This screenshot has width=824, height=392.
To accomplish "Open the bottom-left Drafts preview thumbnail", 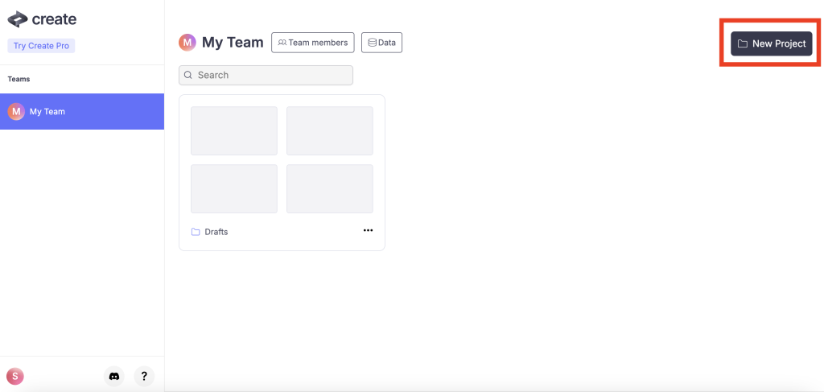I will (233, 189).
